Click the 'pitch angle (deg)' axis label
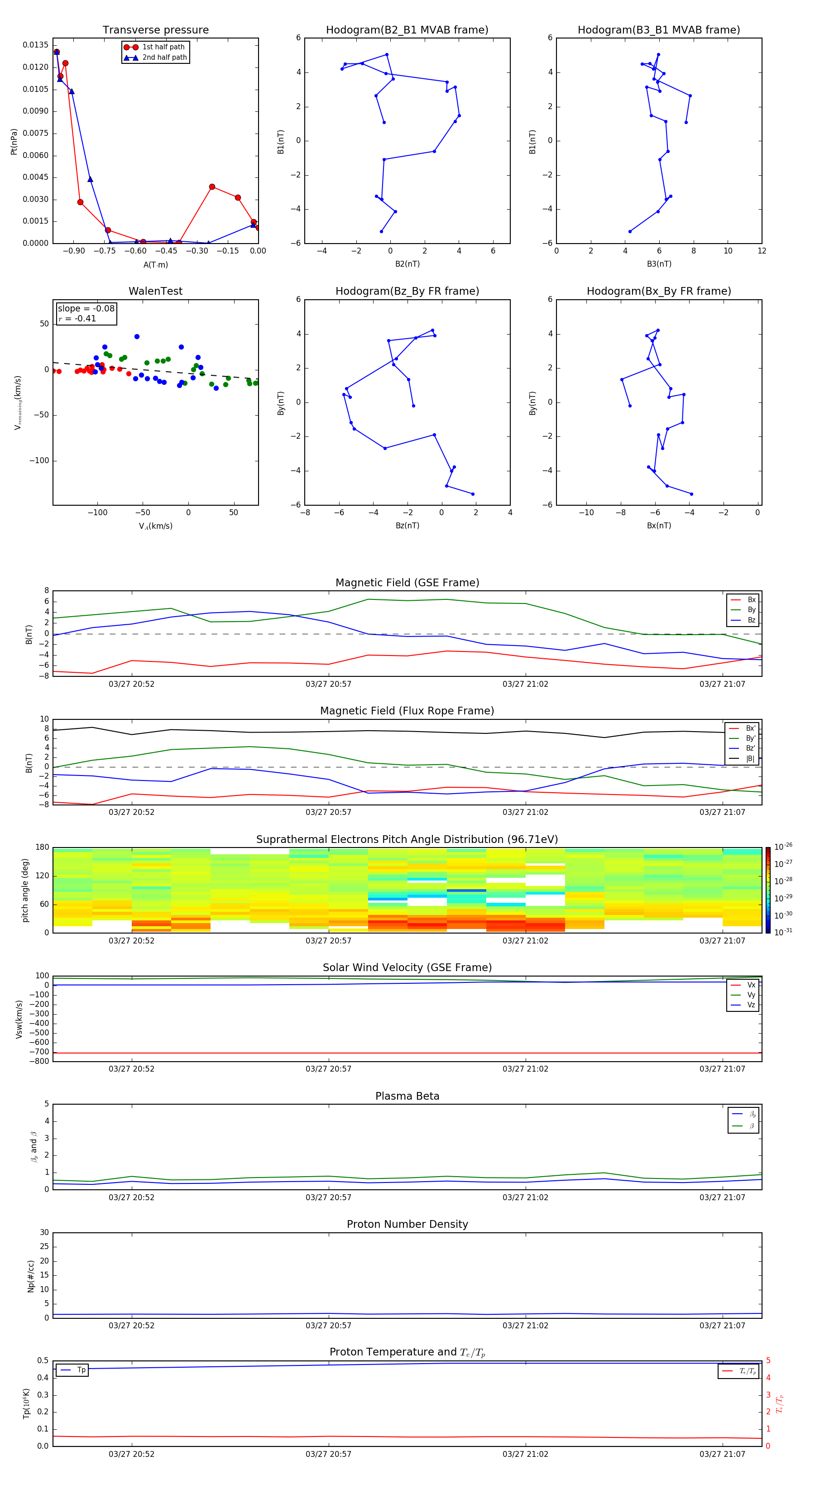Image resolution: width=815 pixels, height=1494 pixels. point(25,890)
